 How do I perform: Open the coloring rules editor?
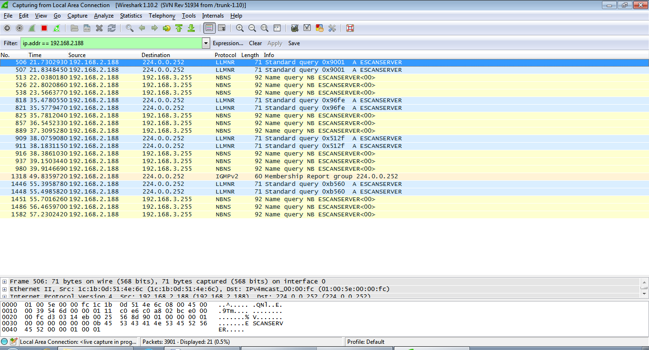pos(320,29)
